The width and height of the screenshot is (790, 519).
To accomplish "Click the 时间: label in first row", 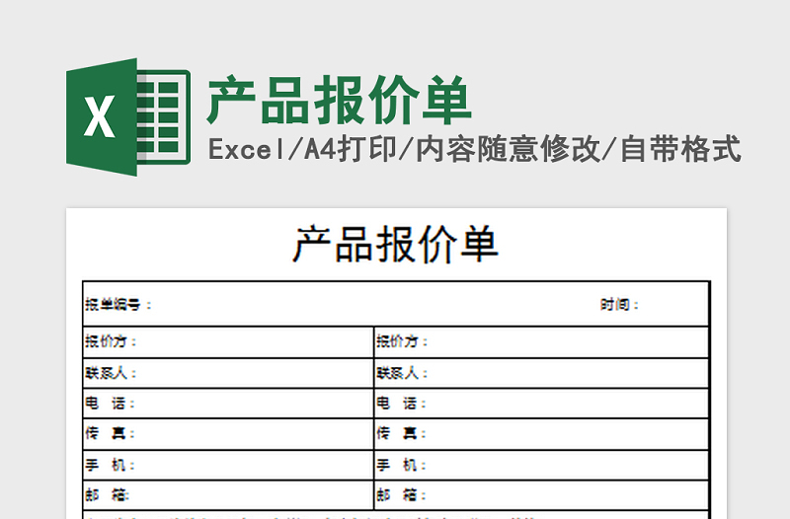I will tap(619, 305).
